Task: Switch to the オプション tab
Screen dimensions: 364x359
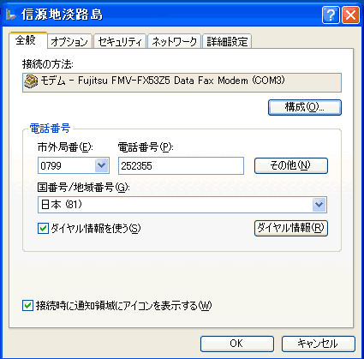Action: pos(69,42)
